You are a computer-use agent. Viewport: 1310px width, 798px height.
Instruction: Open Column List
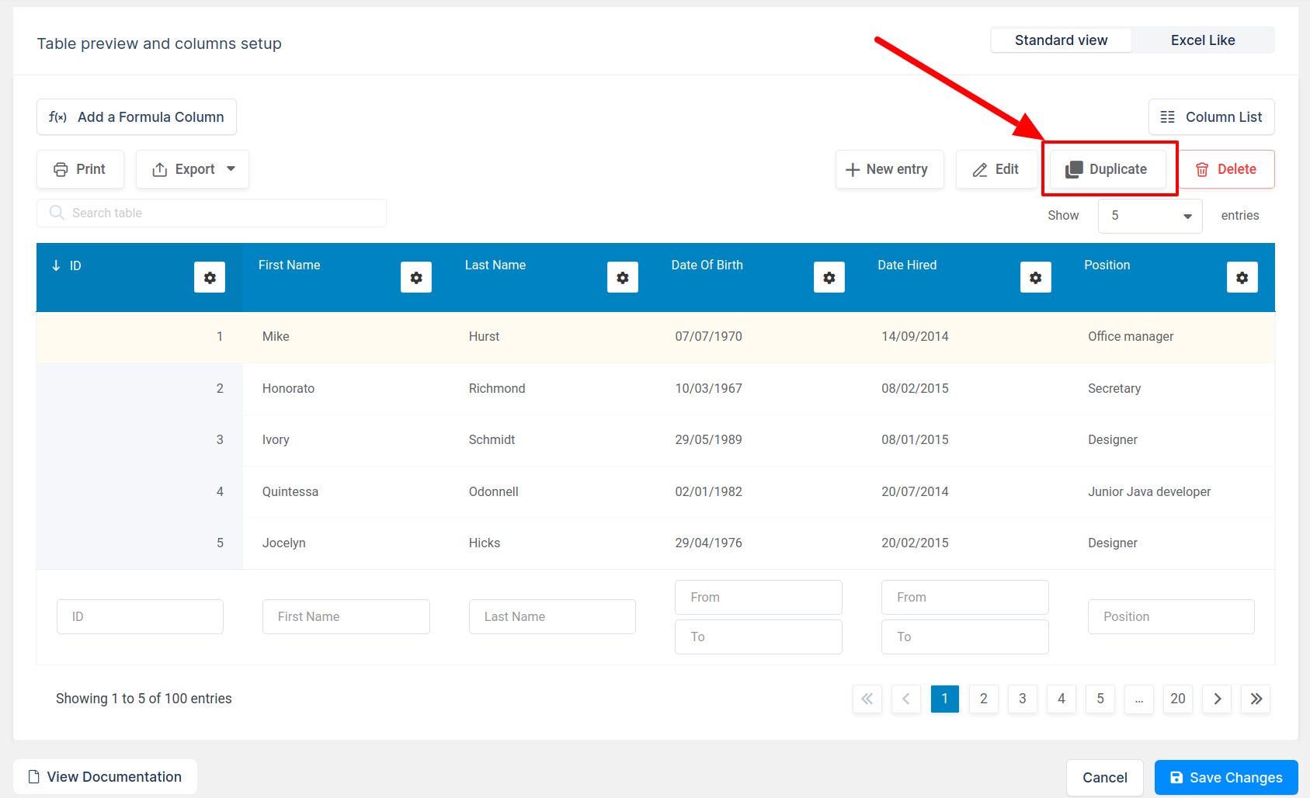[1211, 117]
